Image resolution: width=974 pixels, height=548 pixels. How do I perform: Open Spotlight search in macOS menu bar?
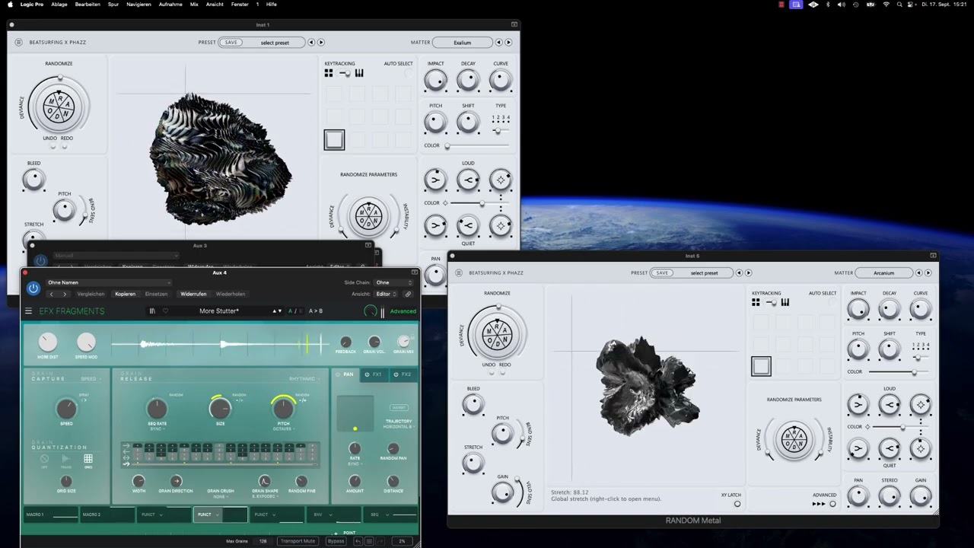(x=899, y=5)
